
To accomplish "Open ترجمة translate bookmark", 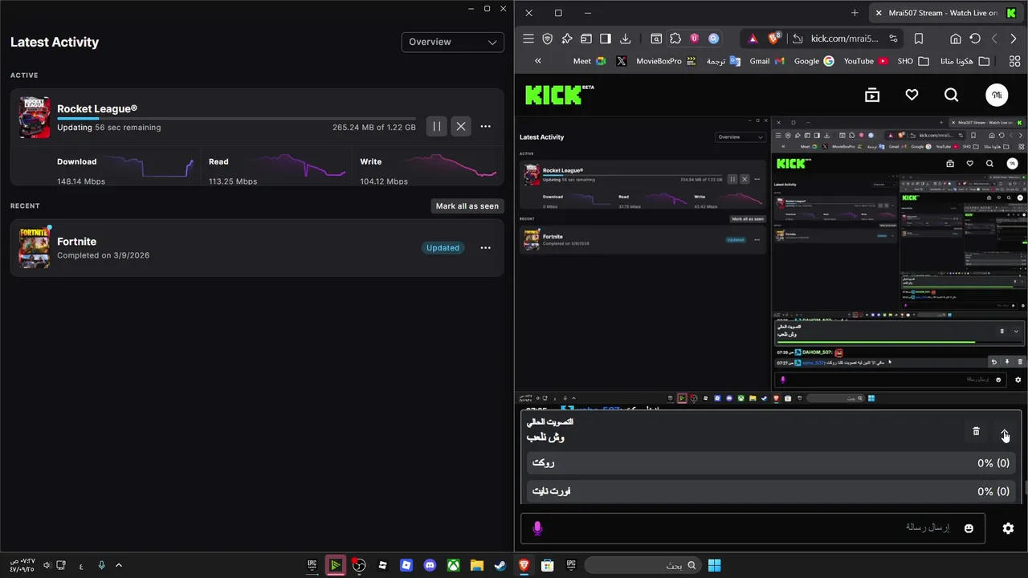I will (x=723, y=61).
